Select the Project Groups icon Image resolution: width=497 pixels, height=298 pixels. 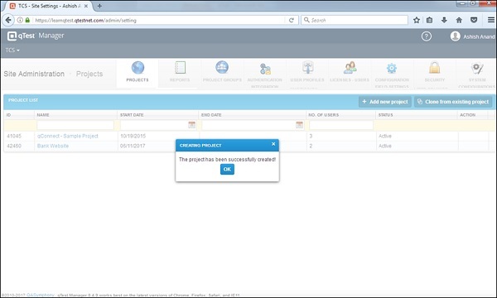point(222,67)
